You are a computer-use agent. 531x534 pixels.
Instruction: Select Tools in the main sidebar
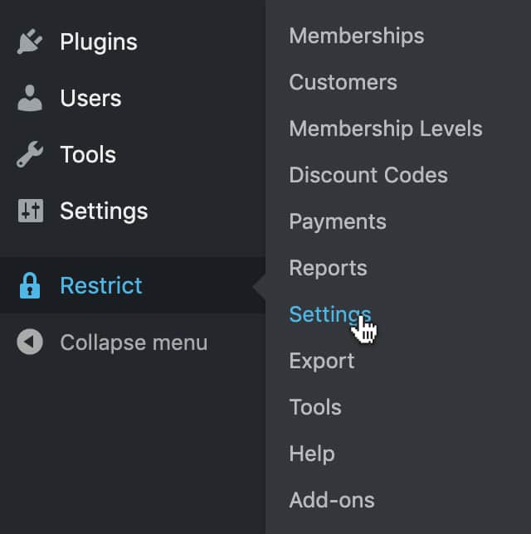click(x=88, y=154)
